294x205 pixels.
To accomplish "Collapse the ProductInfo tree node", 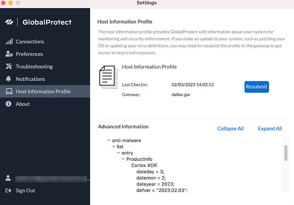I will (x=123, y=159).
